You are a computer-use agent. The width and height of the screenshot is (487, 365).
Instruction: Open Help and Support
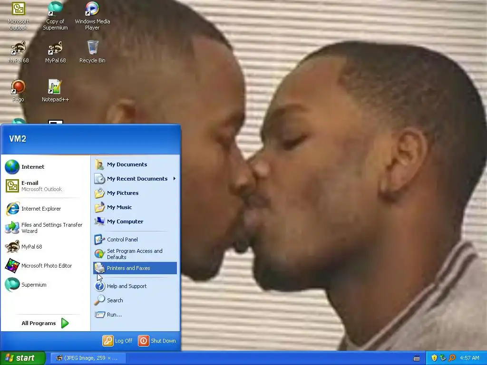135,286
